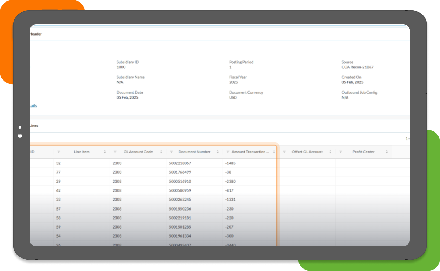Click the Fiscal Year value 2025
The height and width of the screenshot is (271, 440).
(x=234, y=82)
